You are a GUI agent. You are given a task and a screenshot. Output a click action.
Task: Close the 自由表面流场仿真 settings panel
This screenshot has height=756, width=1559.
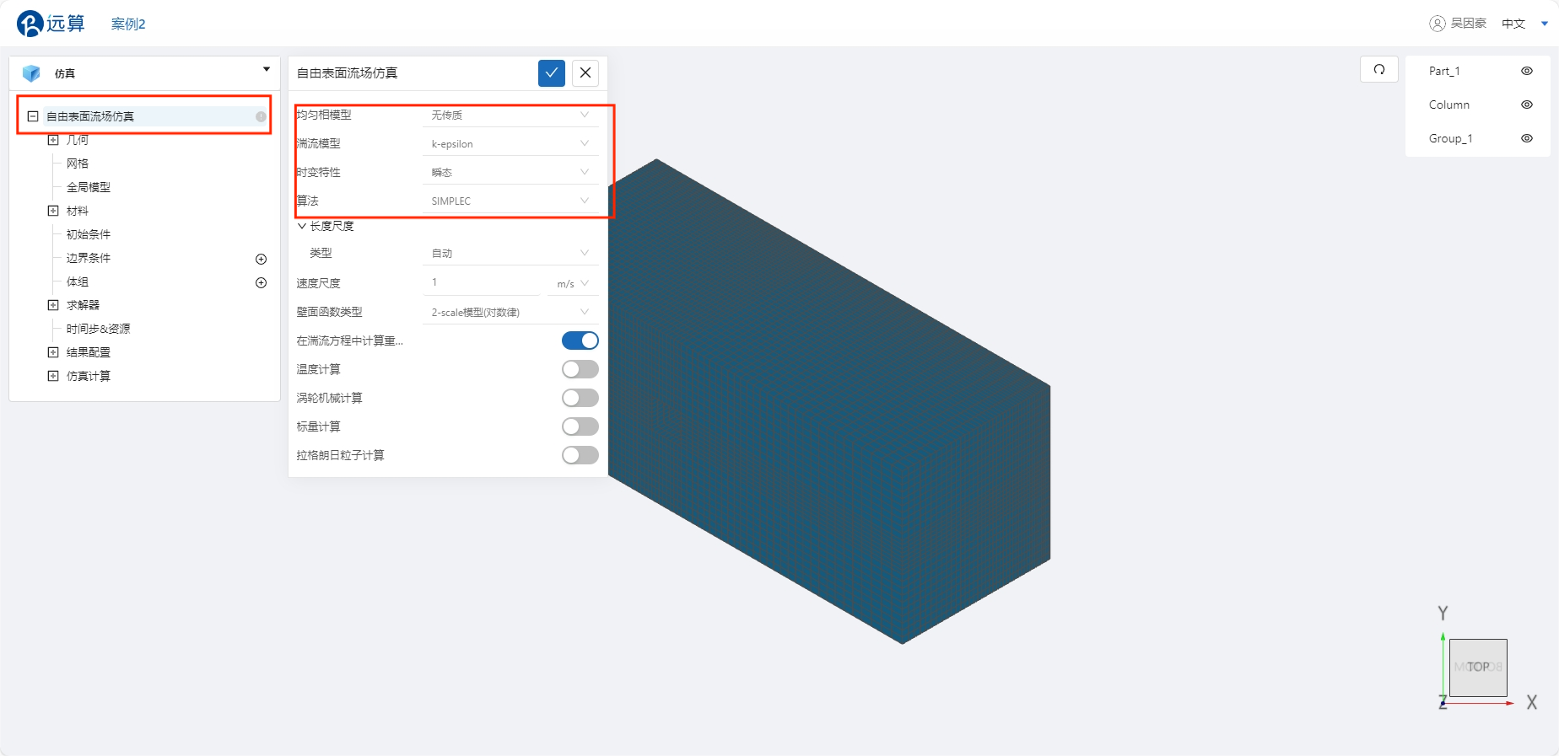[x=585, y=72]
